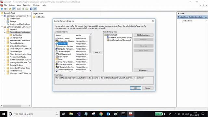Click the Task View taskbar icon
208x117 pixels.
(x=63, y=114)
